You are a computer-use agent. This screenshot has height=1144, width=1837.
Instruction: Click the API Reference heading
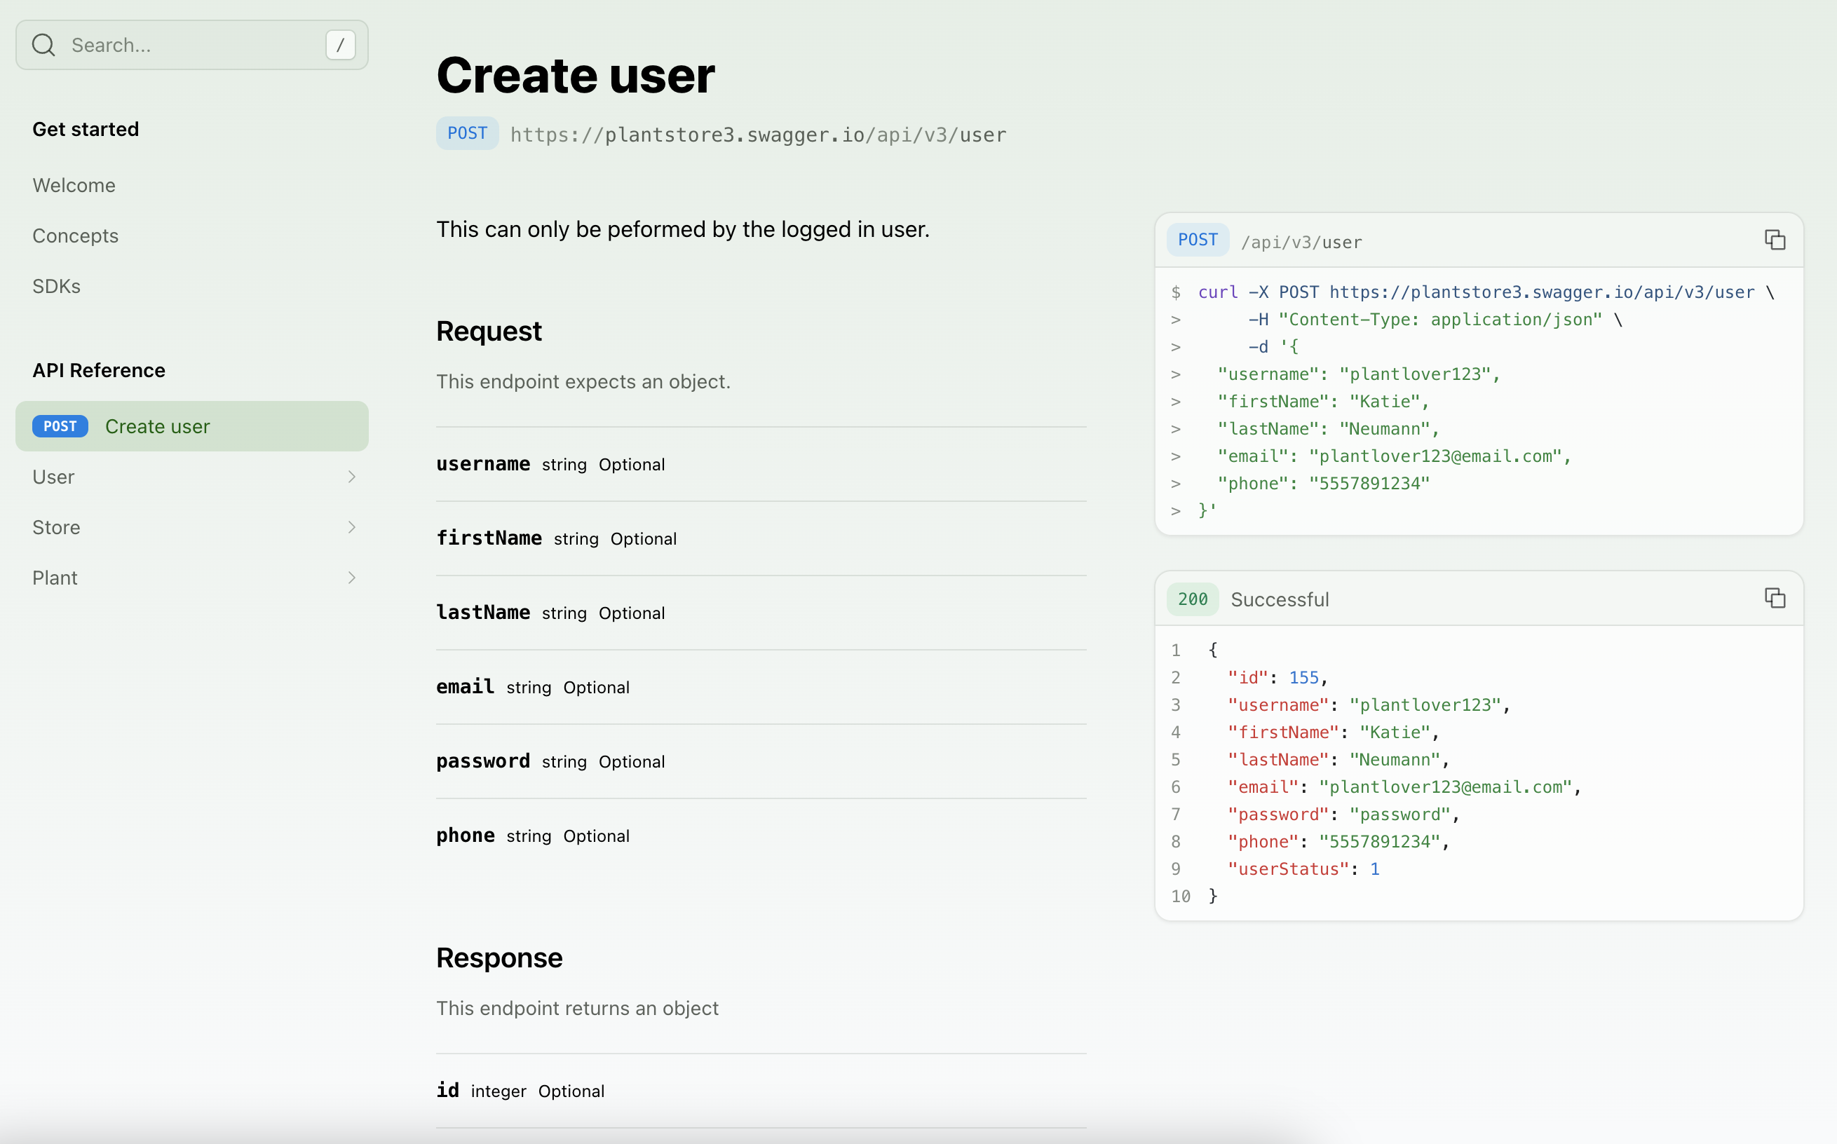(x=98, y=370)
